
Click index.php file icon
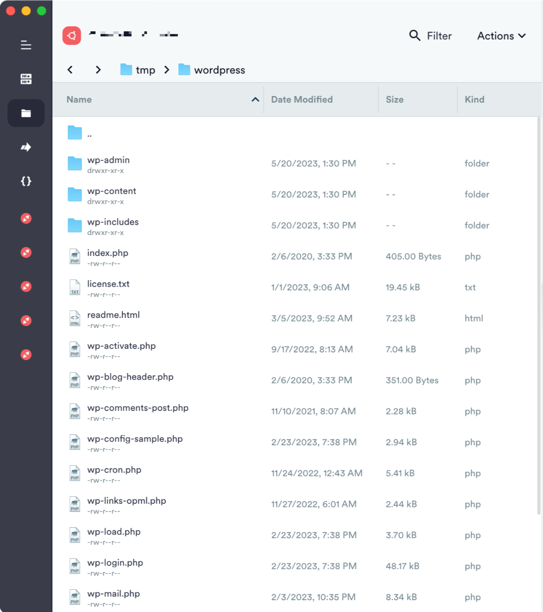pyautogui.click(x=75, y=256)
